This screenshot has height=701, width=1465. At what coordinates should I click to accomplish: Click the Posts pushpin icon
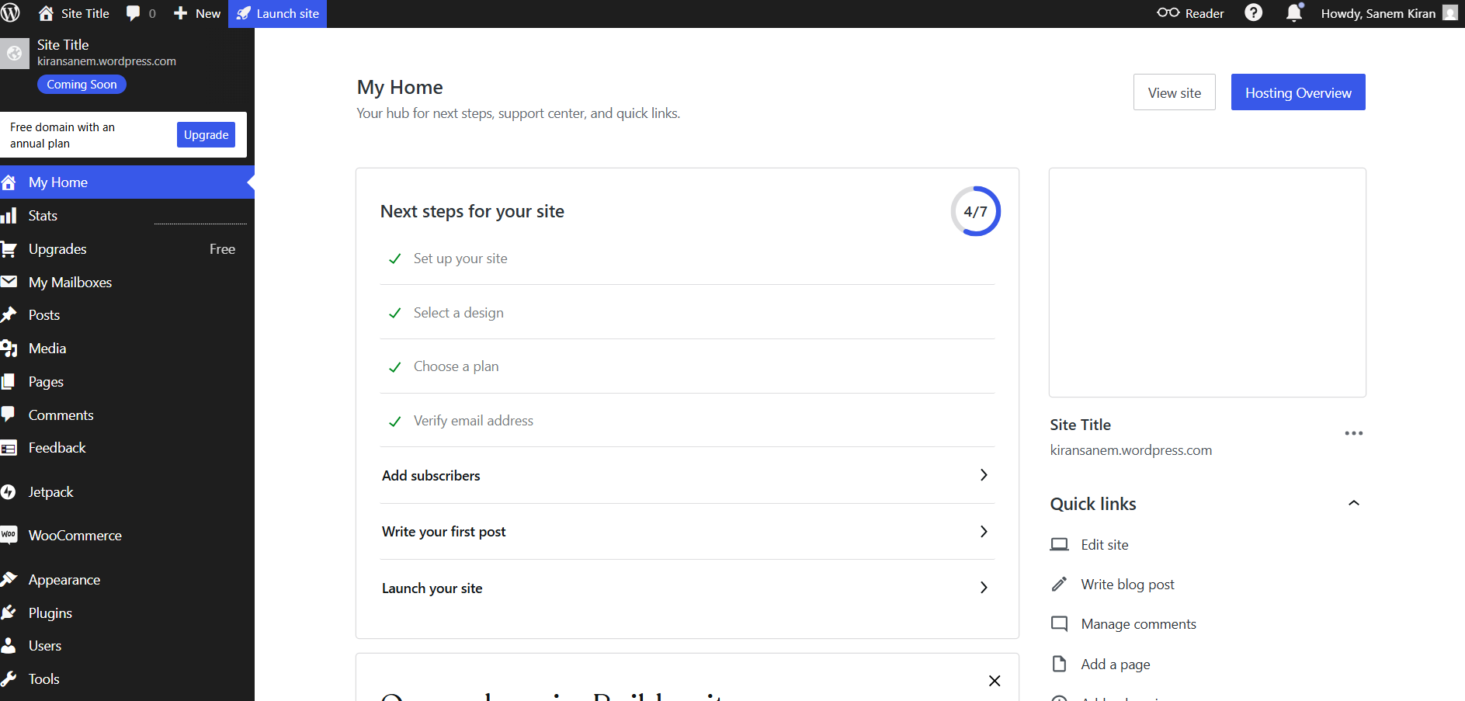point(9,314)
